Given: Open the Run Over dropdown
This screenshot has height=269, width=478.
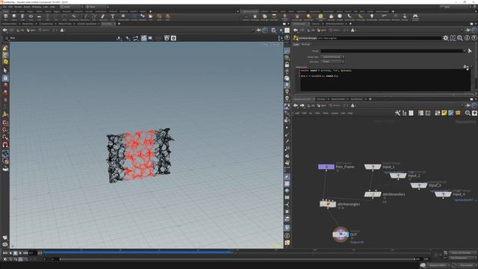Looking at the screenshot, I should click(x=332, y=61).
